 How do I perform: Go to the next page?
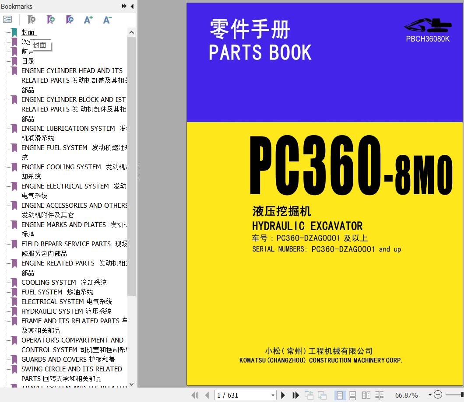[283, 395]
